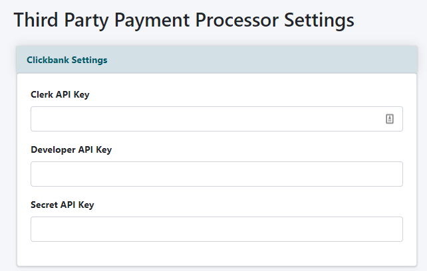Click the Developer API Key label

71,149
